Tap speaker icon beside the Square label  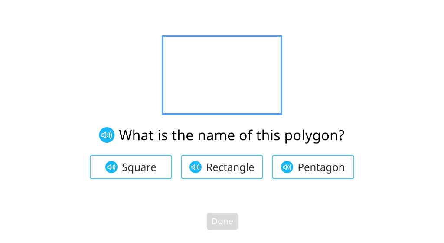(111, 167)
